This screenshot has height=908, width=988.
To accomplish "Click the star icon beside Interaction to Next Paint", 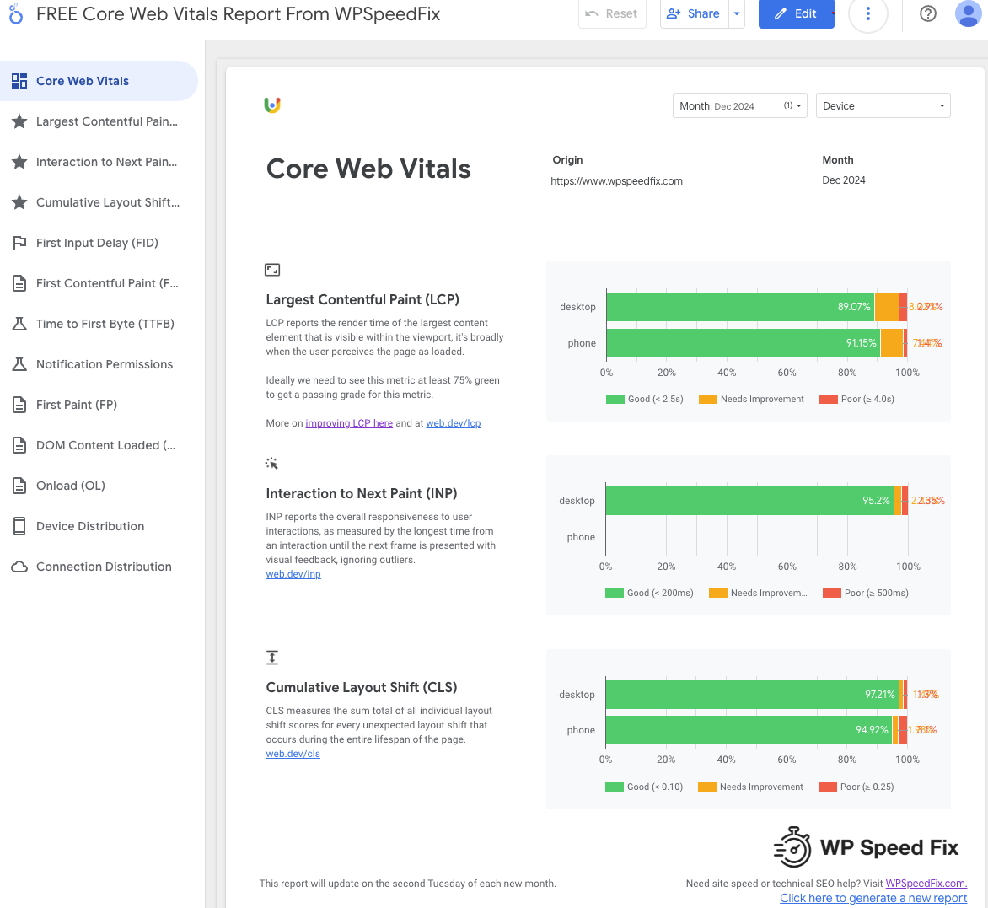I will (x=19, y=162).
